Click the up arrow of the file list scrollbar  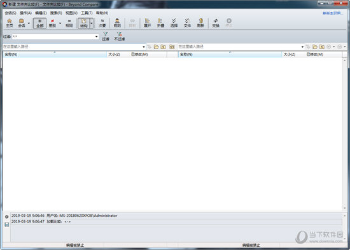click(345, 60)
